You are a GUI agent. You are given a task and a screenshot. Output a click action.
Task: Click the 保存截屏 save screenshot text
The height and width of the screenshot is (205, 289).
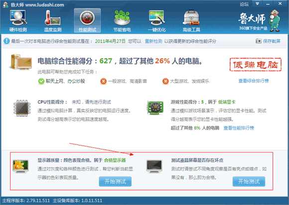(x=272, y=41)
